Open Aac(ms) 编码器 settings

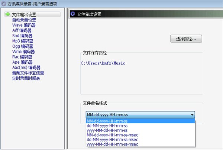click(x=26, y=67)
